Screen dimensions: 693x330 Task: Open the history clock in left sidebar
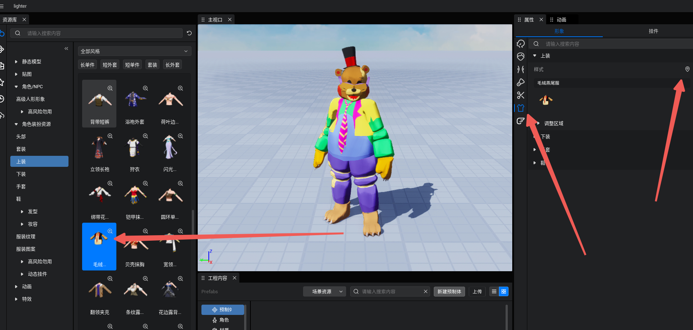point(2,99)
